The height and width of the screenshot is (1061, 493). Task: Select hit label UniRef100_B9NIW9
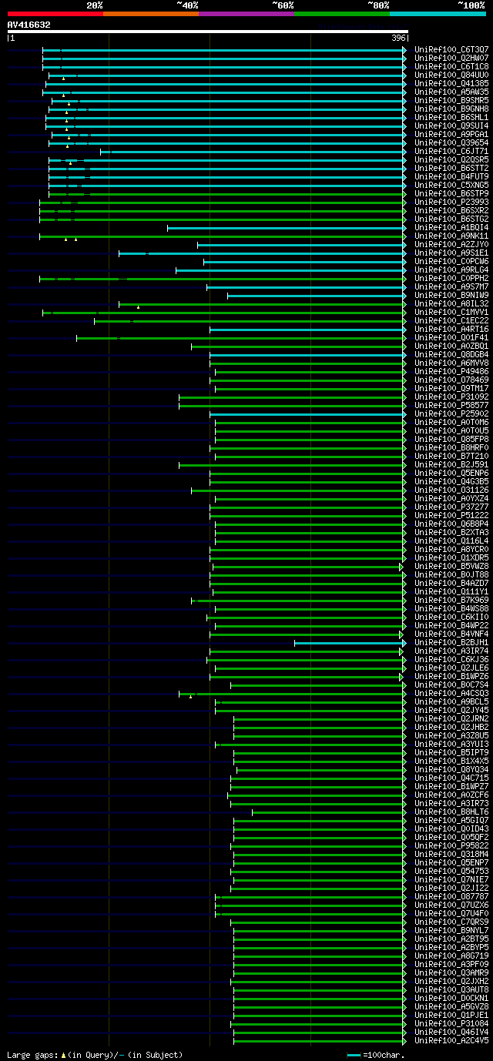pos(451,295)
